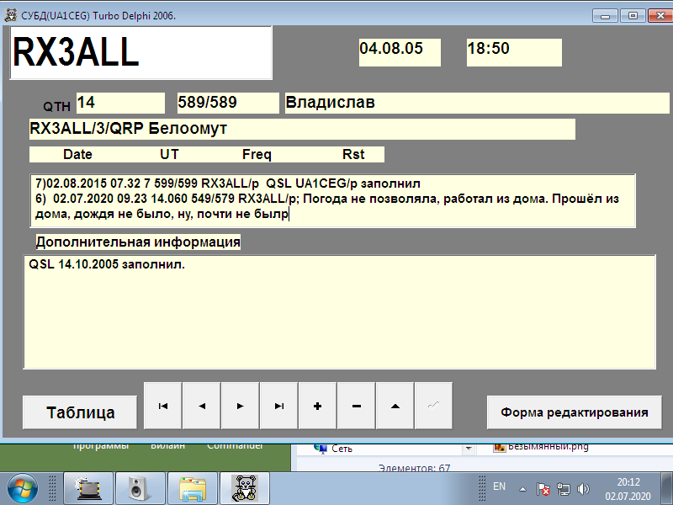Close the СУБД window
673x505 pixels.
tap(660, 16)
